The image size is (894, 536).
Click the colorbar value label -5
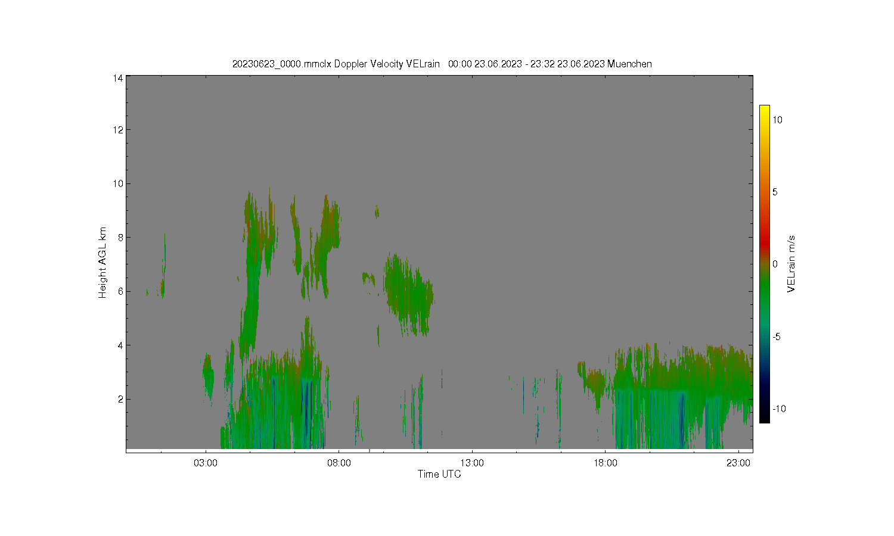777,336
